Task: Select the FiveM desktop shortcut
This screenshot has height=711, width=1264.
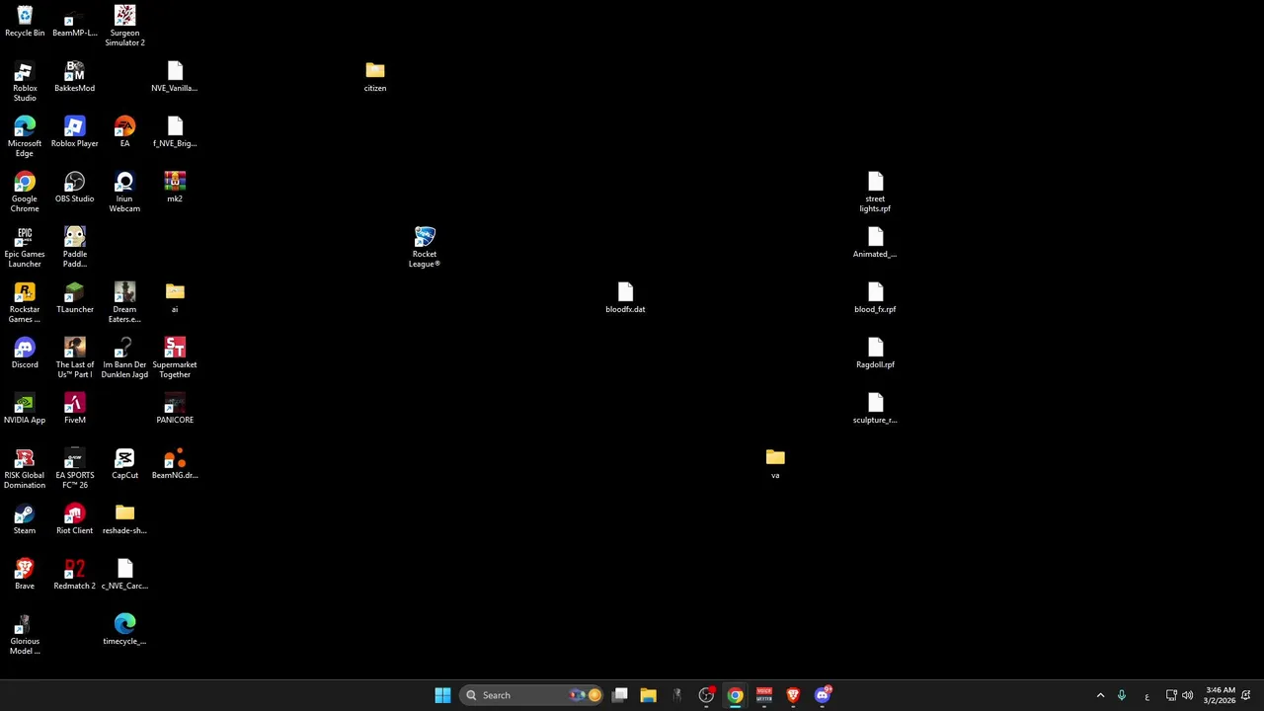Action: [75, 409]
